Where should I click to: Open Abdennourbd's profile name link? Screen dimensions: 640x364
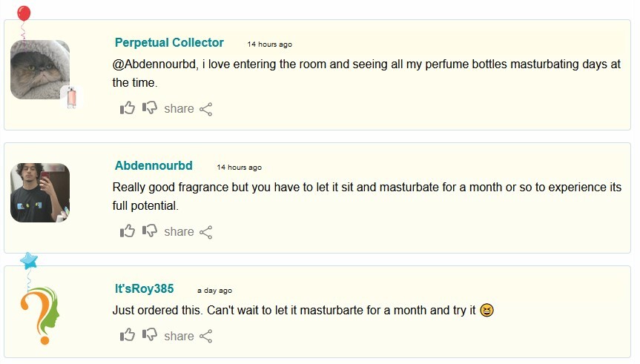[154, 165]
